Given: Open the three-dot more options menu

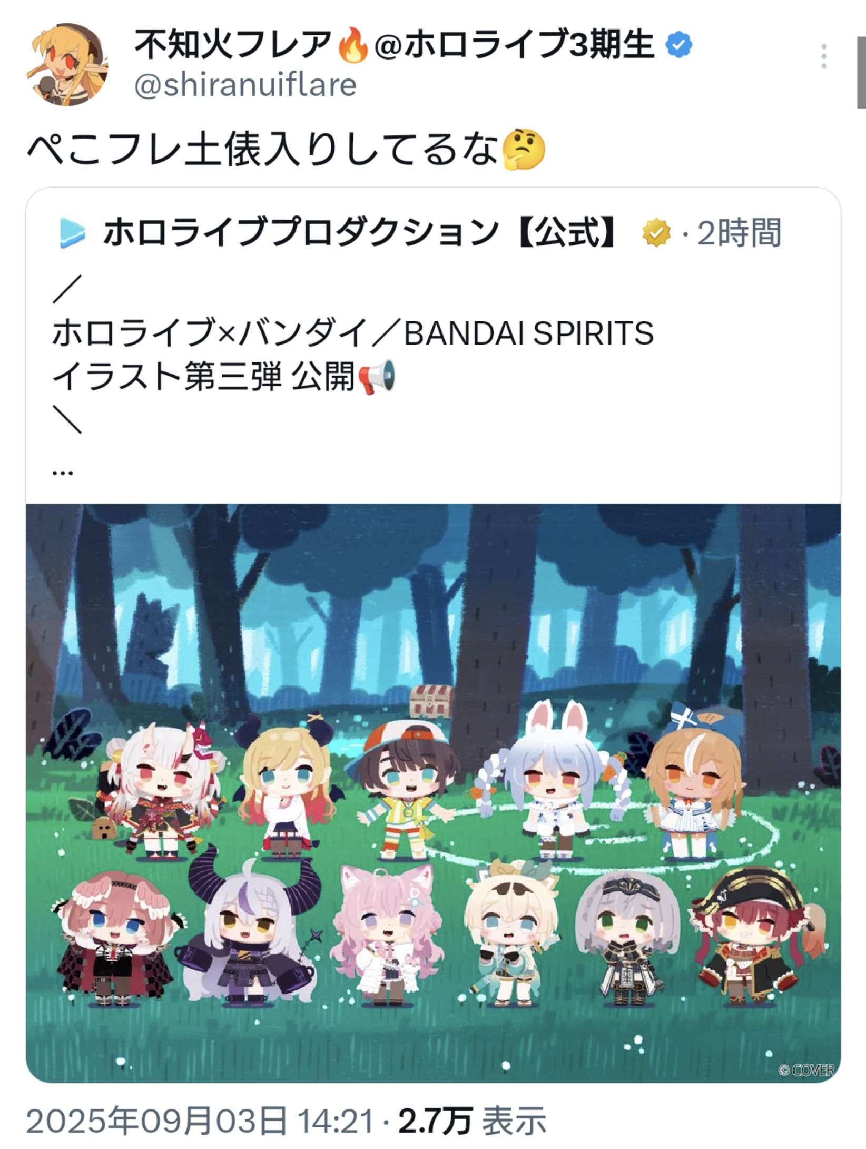Looking at the screenshot, I should [x=824, y=56].
